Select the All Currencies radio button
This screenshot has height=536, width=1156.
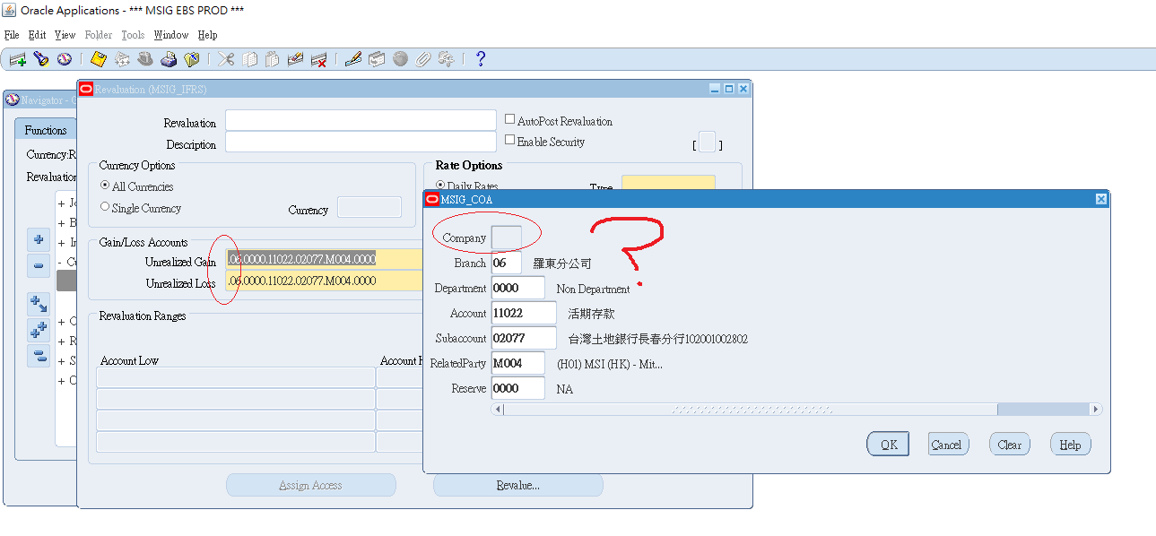[105, 186]
